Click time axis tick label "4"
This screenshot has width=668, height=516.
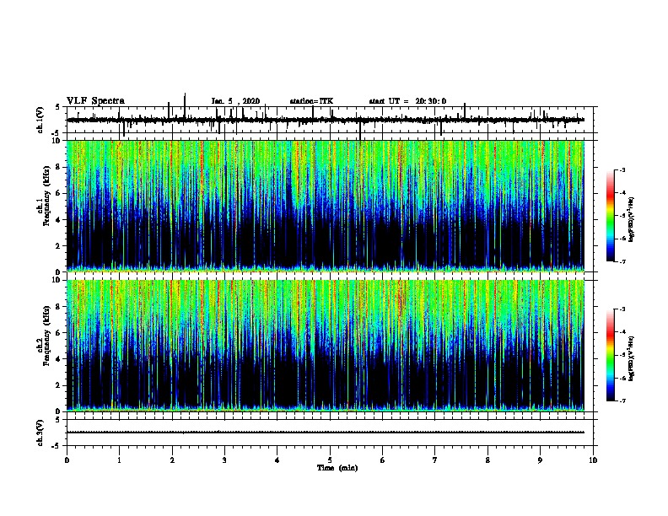tap(277, 460)
